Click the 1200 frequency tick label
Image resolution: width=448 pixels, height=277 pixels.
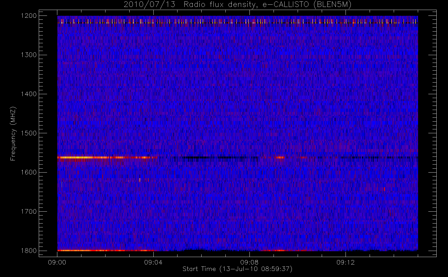coord(29,16)
